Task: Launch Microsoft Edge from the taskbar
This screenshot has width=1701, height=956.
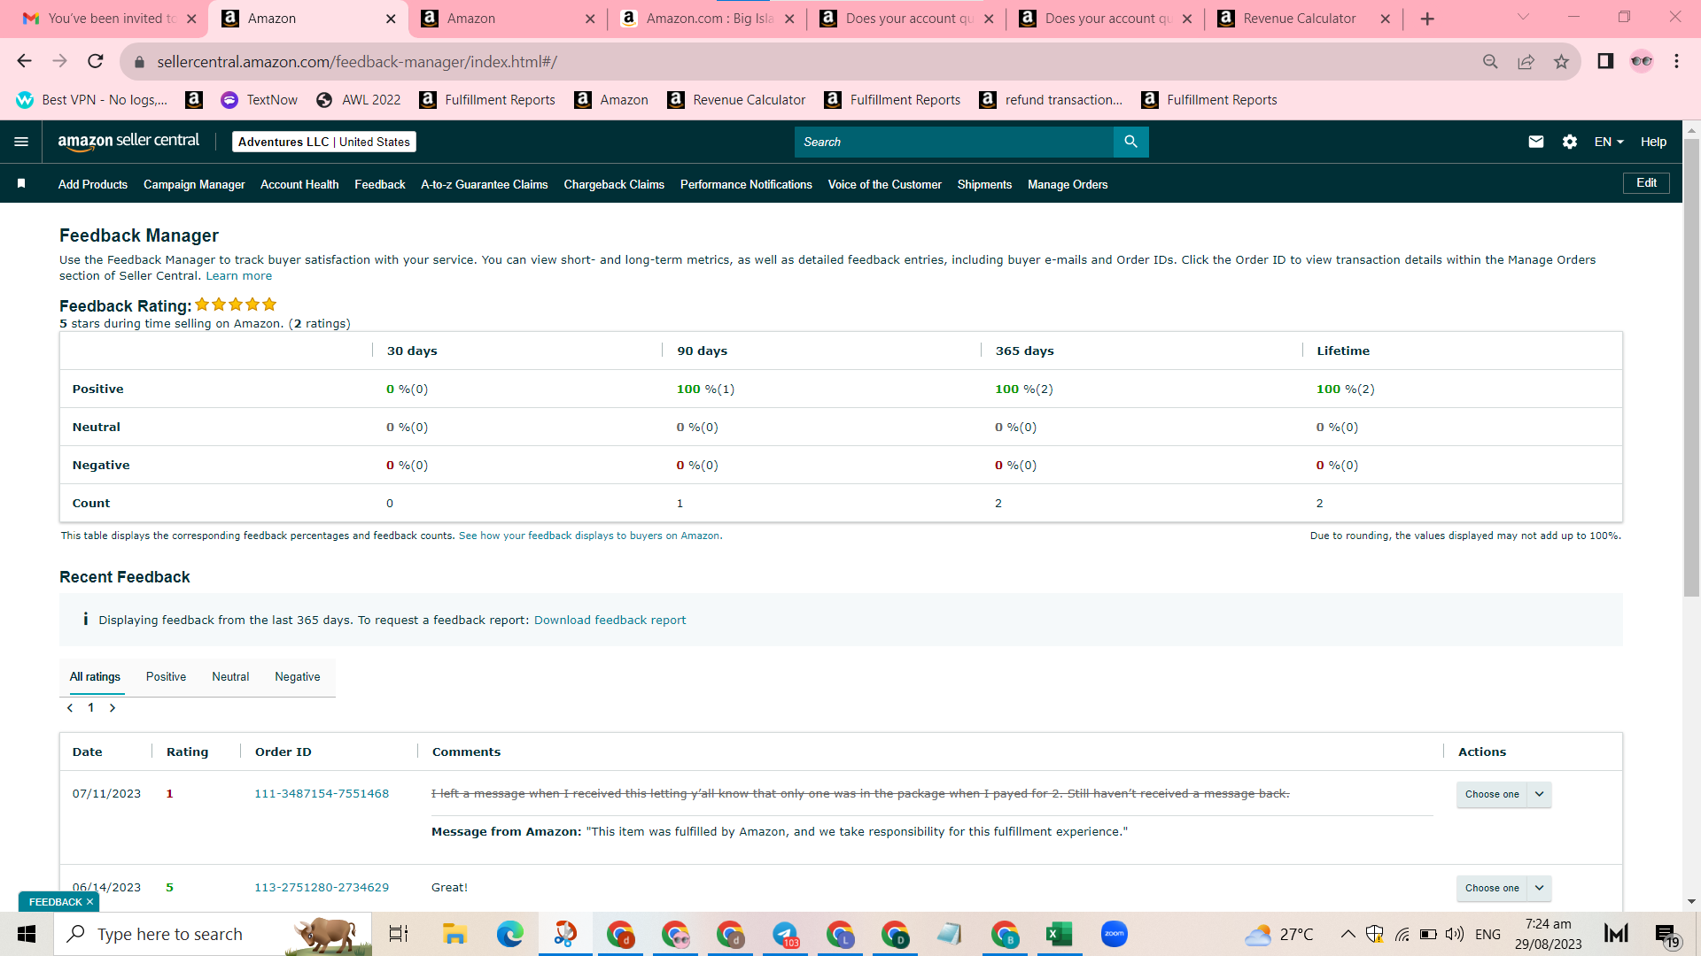Action: point(509,934)
